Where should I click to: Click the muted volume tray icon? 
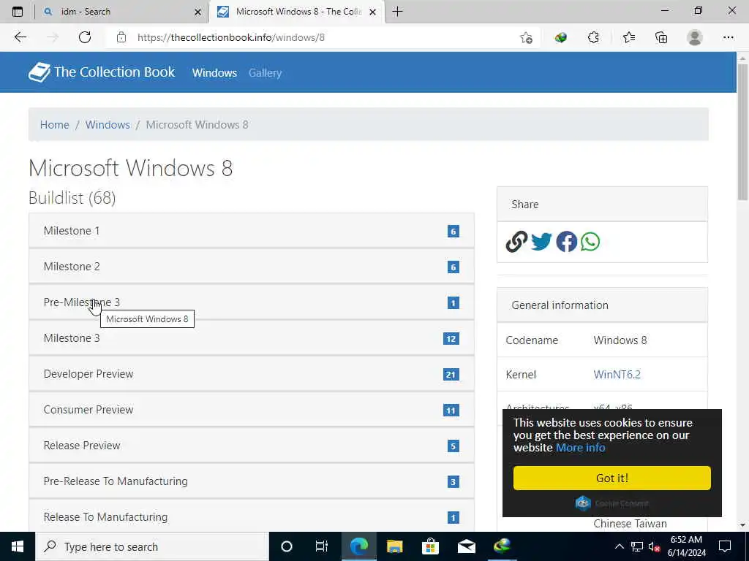[654, 546]
